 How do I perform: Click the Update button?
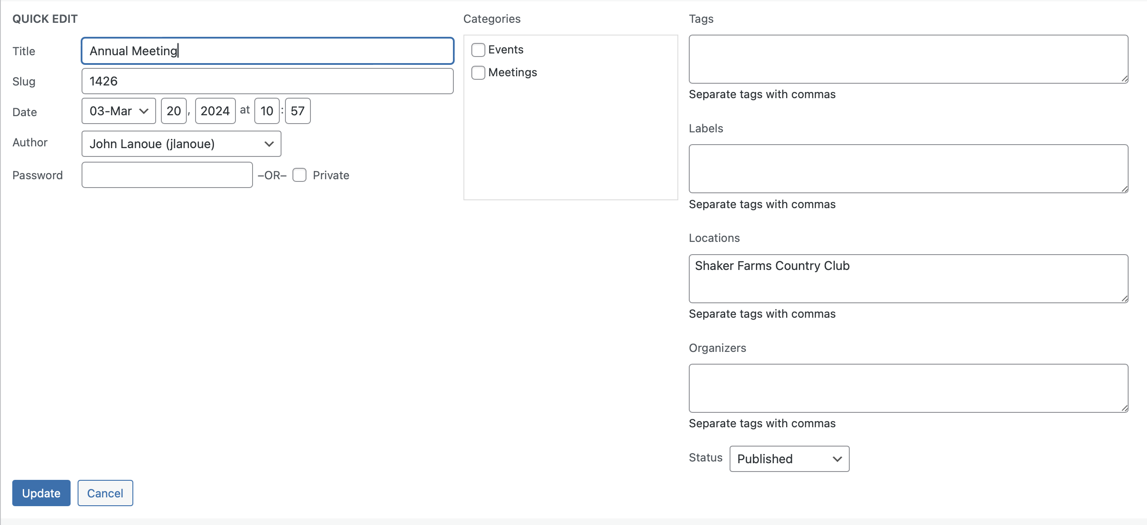point(41,493)
